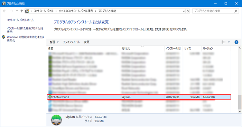Click the list scrollbar up arrow
The height and width of the screenshot is (127, 242).
coord(240,48)
